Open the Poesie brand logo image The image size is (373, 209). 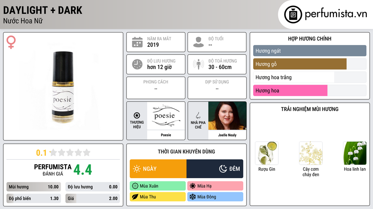click(166, 116)
